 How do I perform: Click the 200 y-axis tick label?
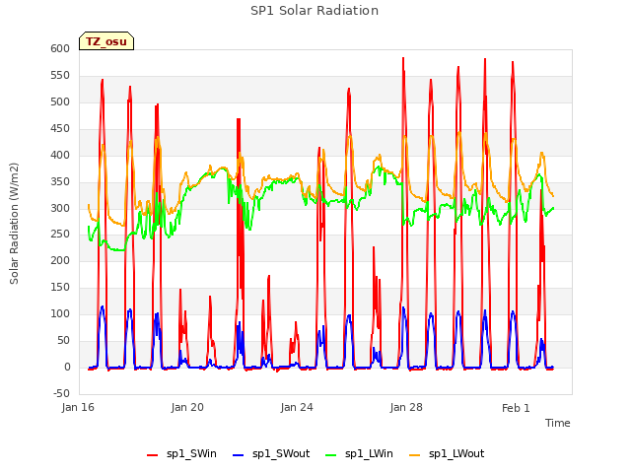point(60,260)
